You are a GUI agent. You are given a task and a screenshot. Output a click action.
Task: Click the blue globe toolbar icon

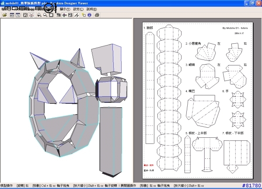click(90, 15)
